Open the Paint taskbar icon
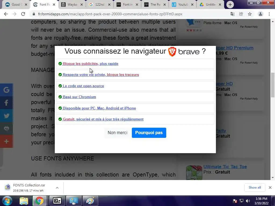The image size is (275, 206). coord(90,201)
